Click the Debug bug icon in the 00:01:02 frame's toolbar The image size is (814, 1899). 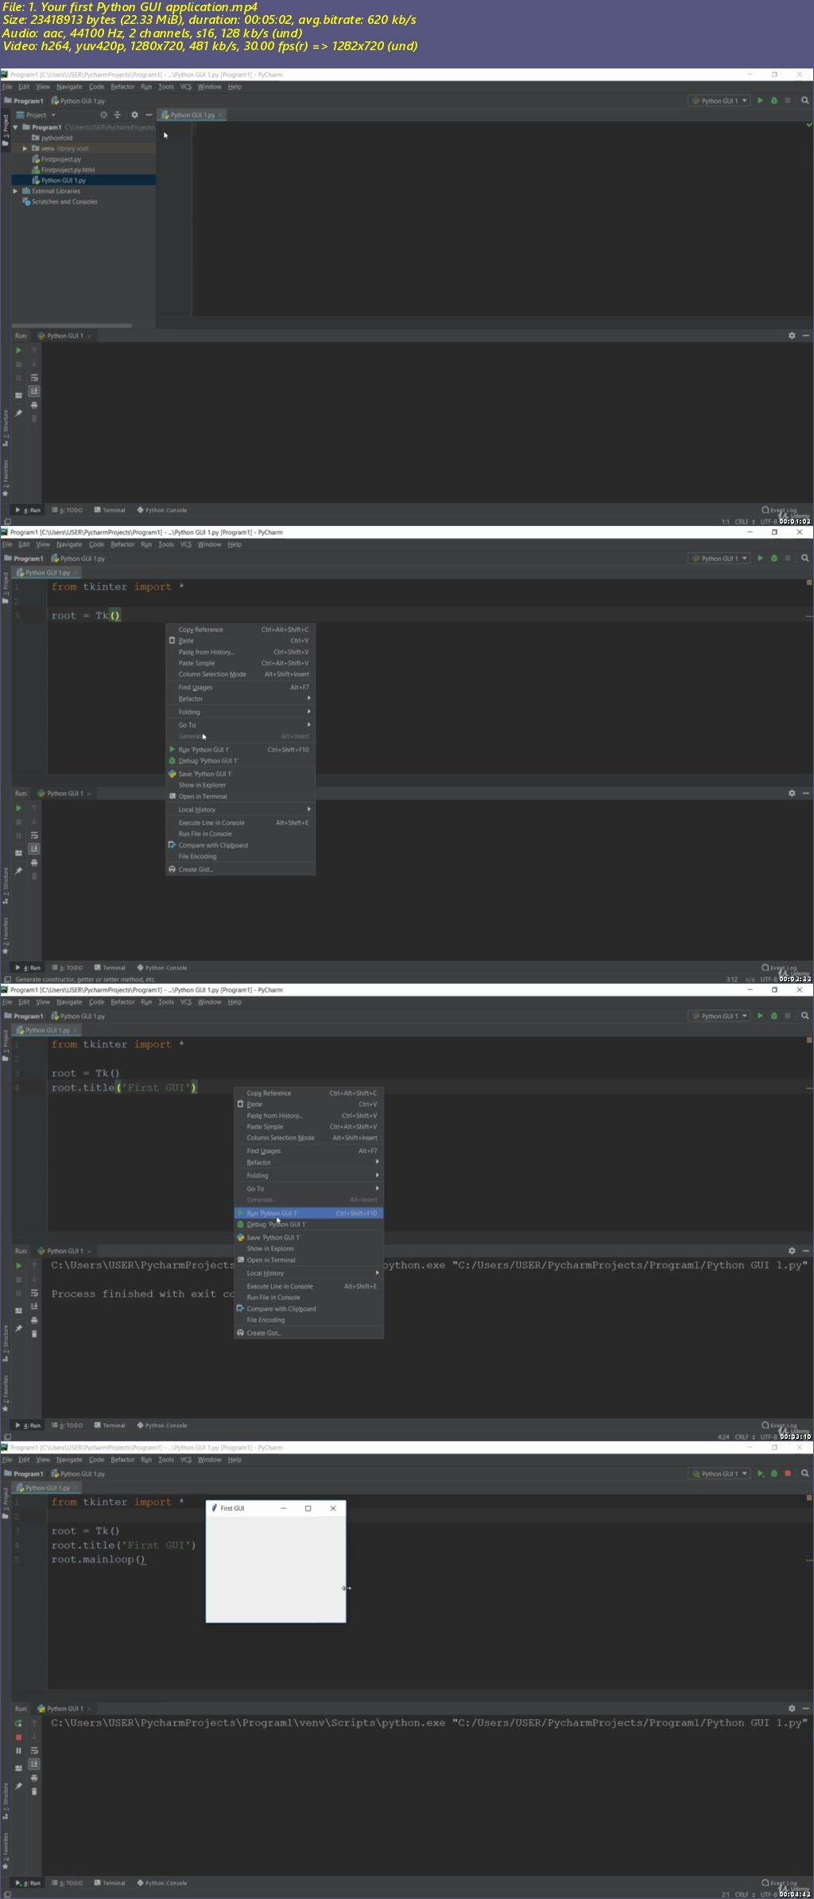click(x=774, y=101)
